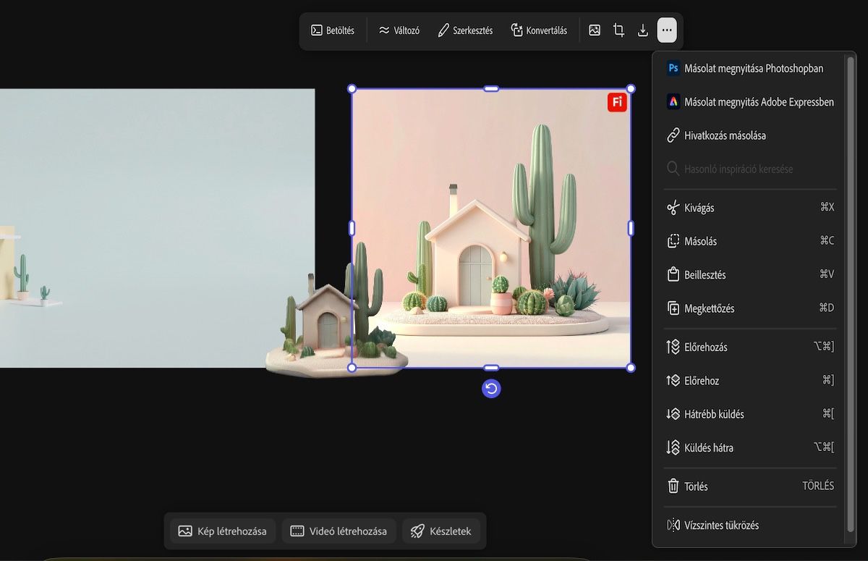Image resolution: width=868 pixels, height=561 pixels.
Task: Open Készletek from the bottom bar
Action: click(441, 531)
